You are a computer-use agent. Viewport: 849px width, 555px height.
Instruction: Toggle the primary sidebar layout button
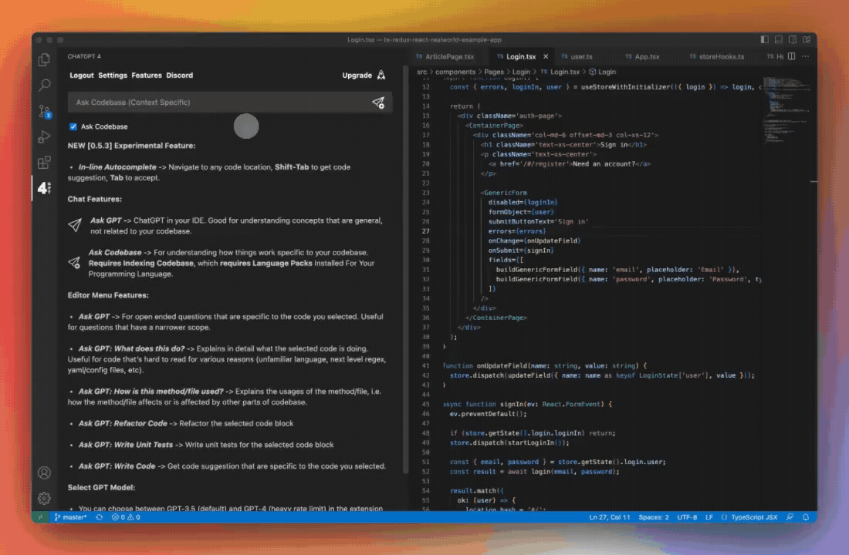[x=764, y=39]
